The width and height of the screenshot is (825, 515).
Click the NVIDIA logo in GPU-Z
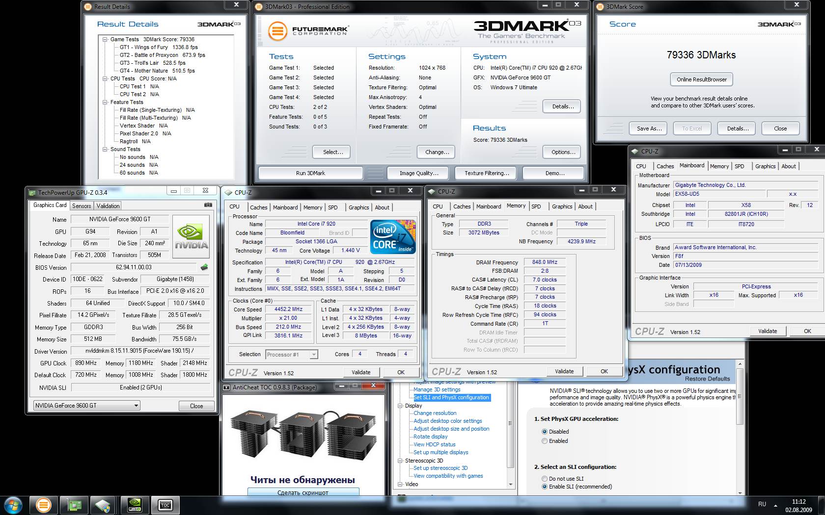[192, 236]
